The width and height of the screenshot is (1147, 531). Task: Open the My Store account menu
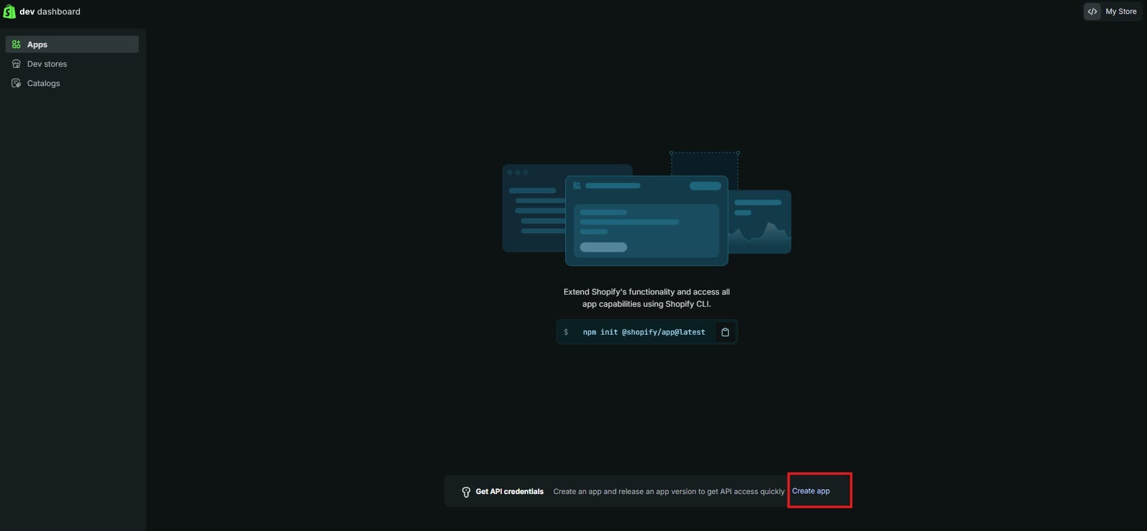(1113, 12)
